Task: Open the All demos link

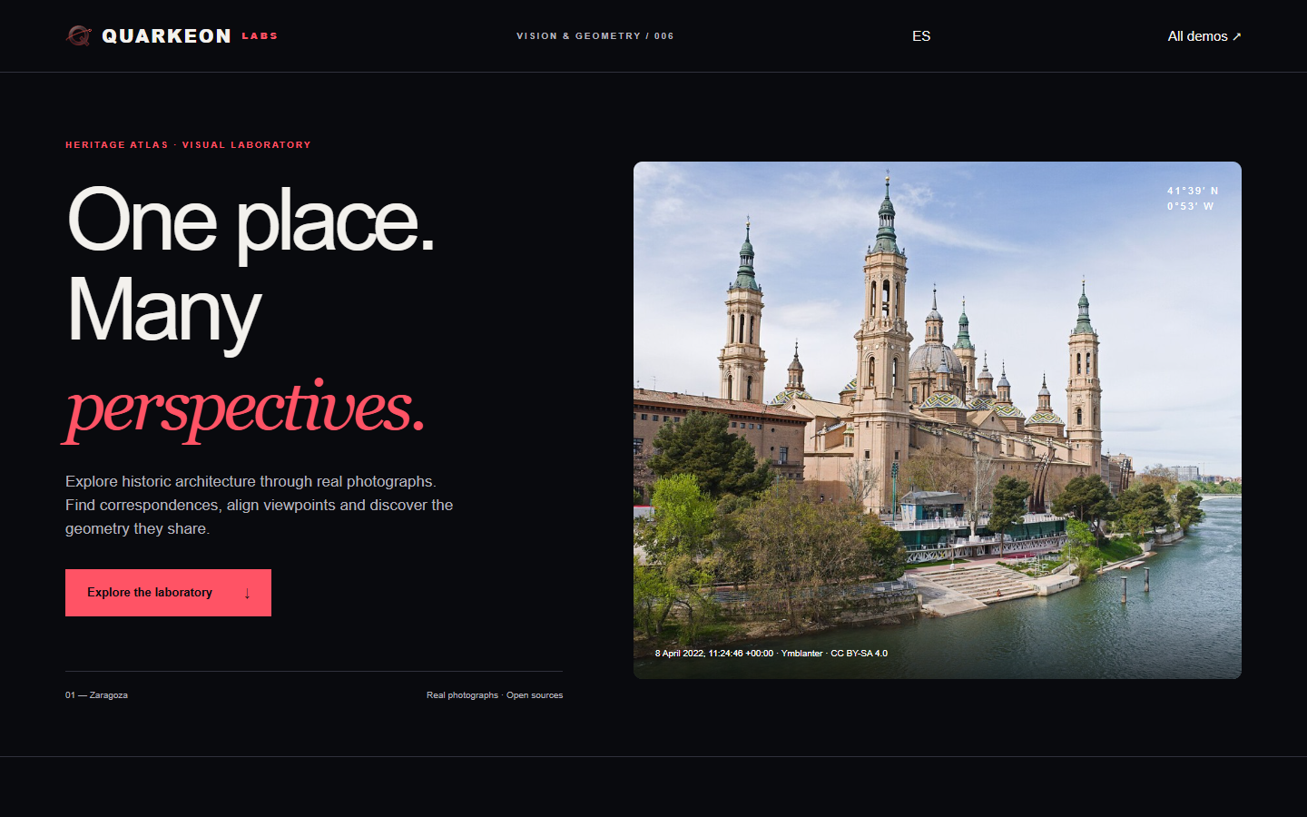Action: [x=1204, y=36]
